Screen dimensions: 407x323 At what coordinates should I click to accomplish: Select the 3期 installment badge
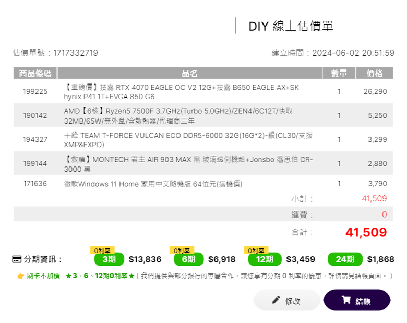coord(109,259)
